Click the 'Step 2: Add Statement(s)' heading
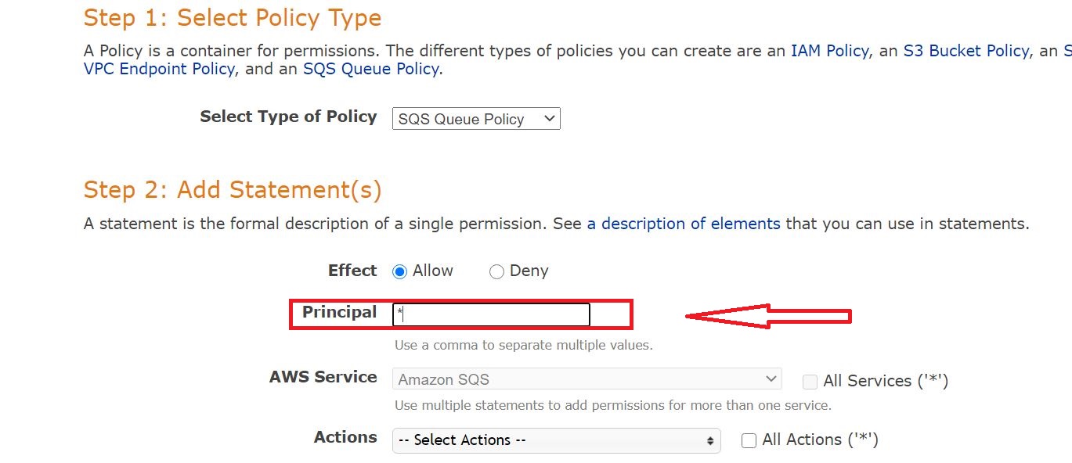Image resolution: width=1072 pixels, height=463 pixels. [x=233, y=190]
